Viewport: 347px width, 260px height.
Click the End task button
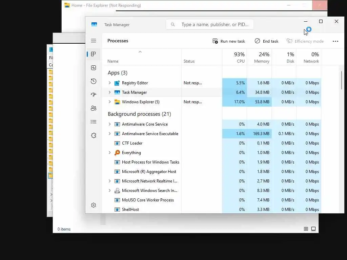click(x=267, y=41)
